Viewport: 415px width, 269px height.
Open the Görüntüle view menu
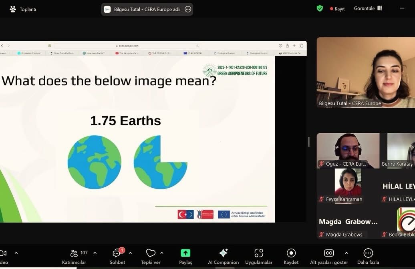(368, 8)
